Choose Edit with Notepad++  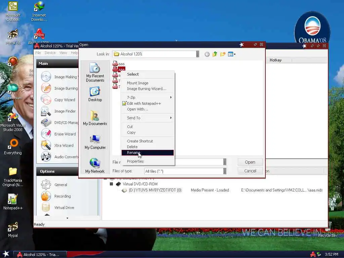[x=148, y=103]
